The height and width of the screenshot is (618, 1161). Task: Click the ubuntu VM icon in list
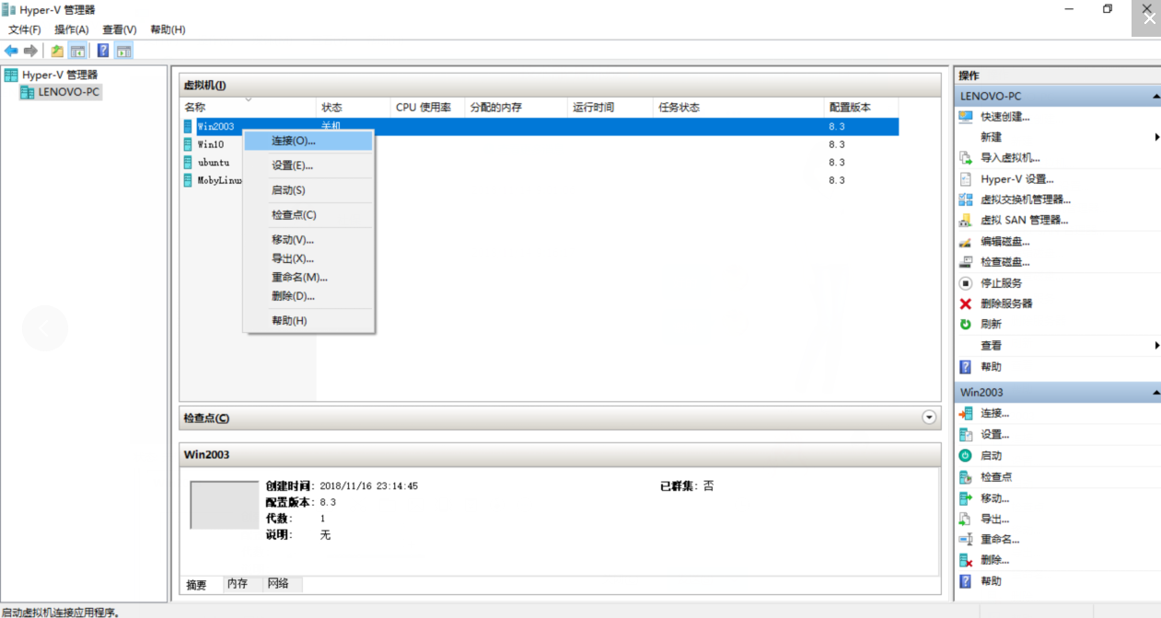[x=189, y=162]
